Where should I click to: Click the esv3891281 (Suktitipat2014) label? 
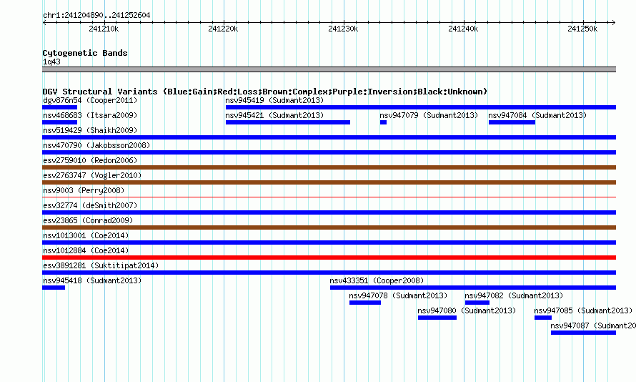tap(101, 265)
